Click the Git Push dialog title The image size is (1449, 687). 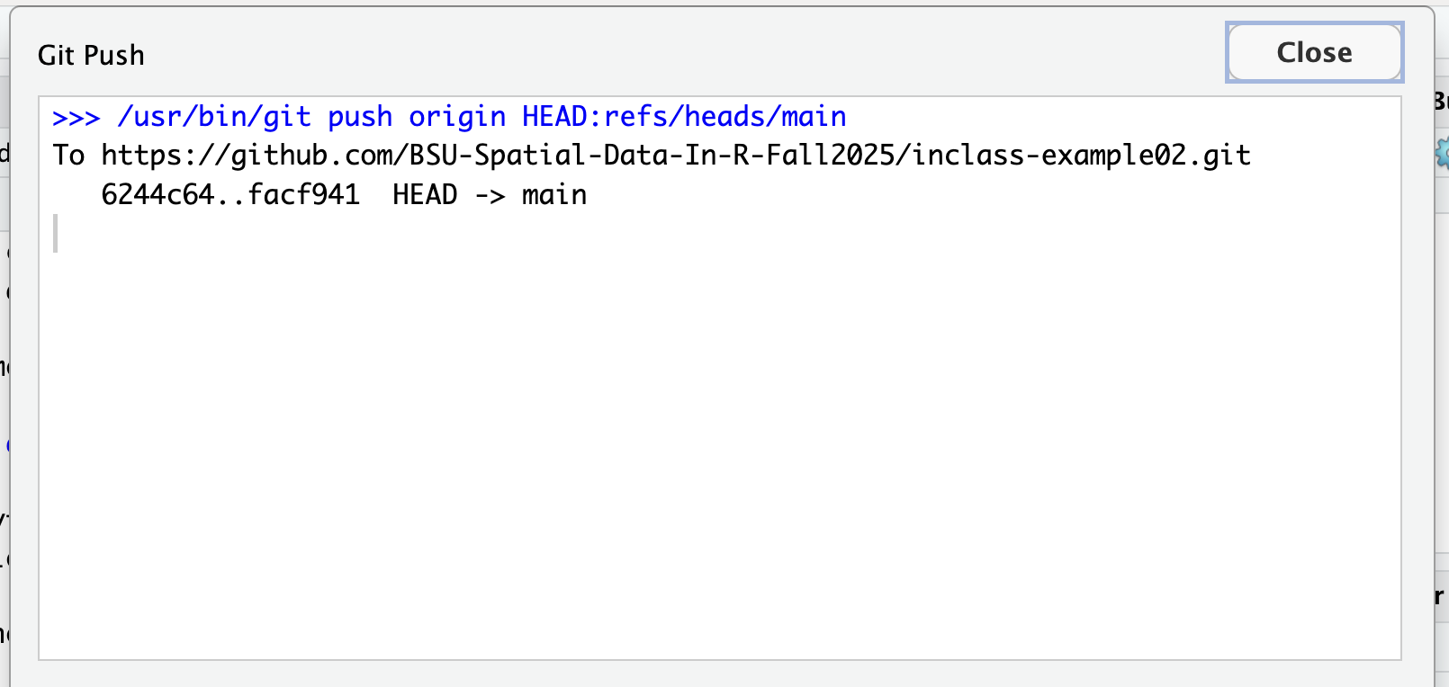91,55
